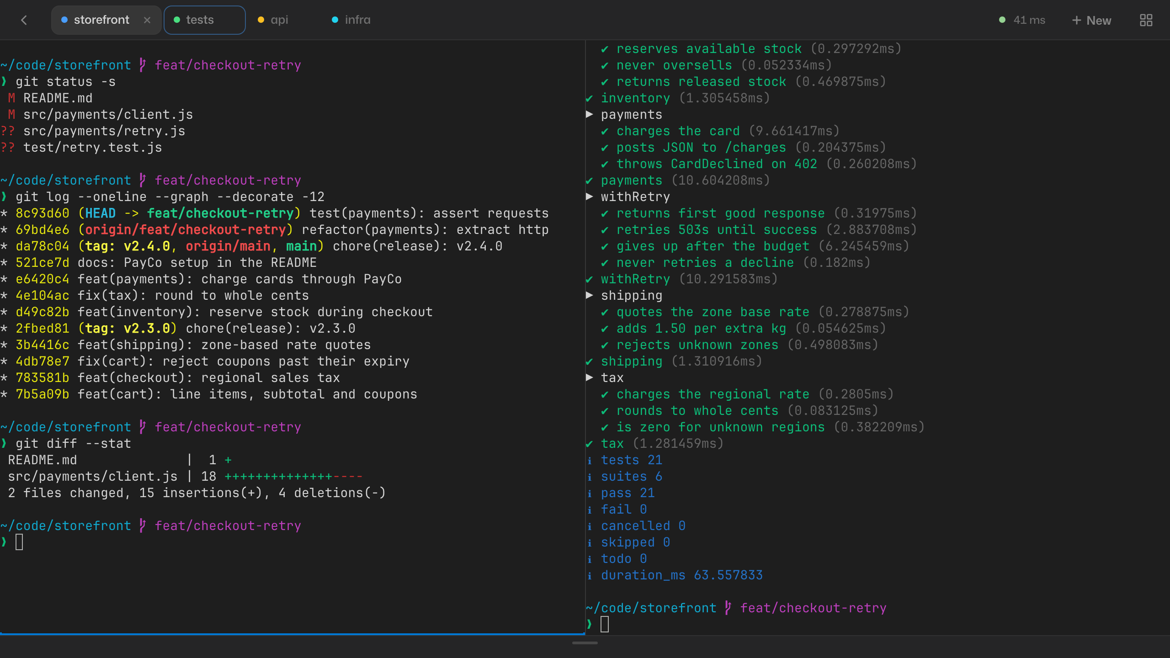The width and height of the screenshot is (1170, 658).
Task: Click the shipping suite triangle marker
Action: click(x=590, y=295)
